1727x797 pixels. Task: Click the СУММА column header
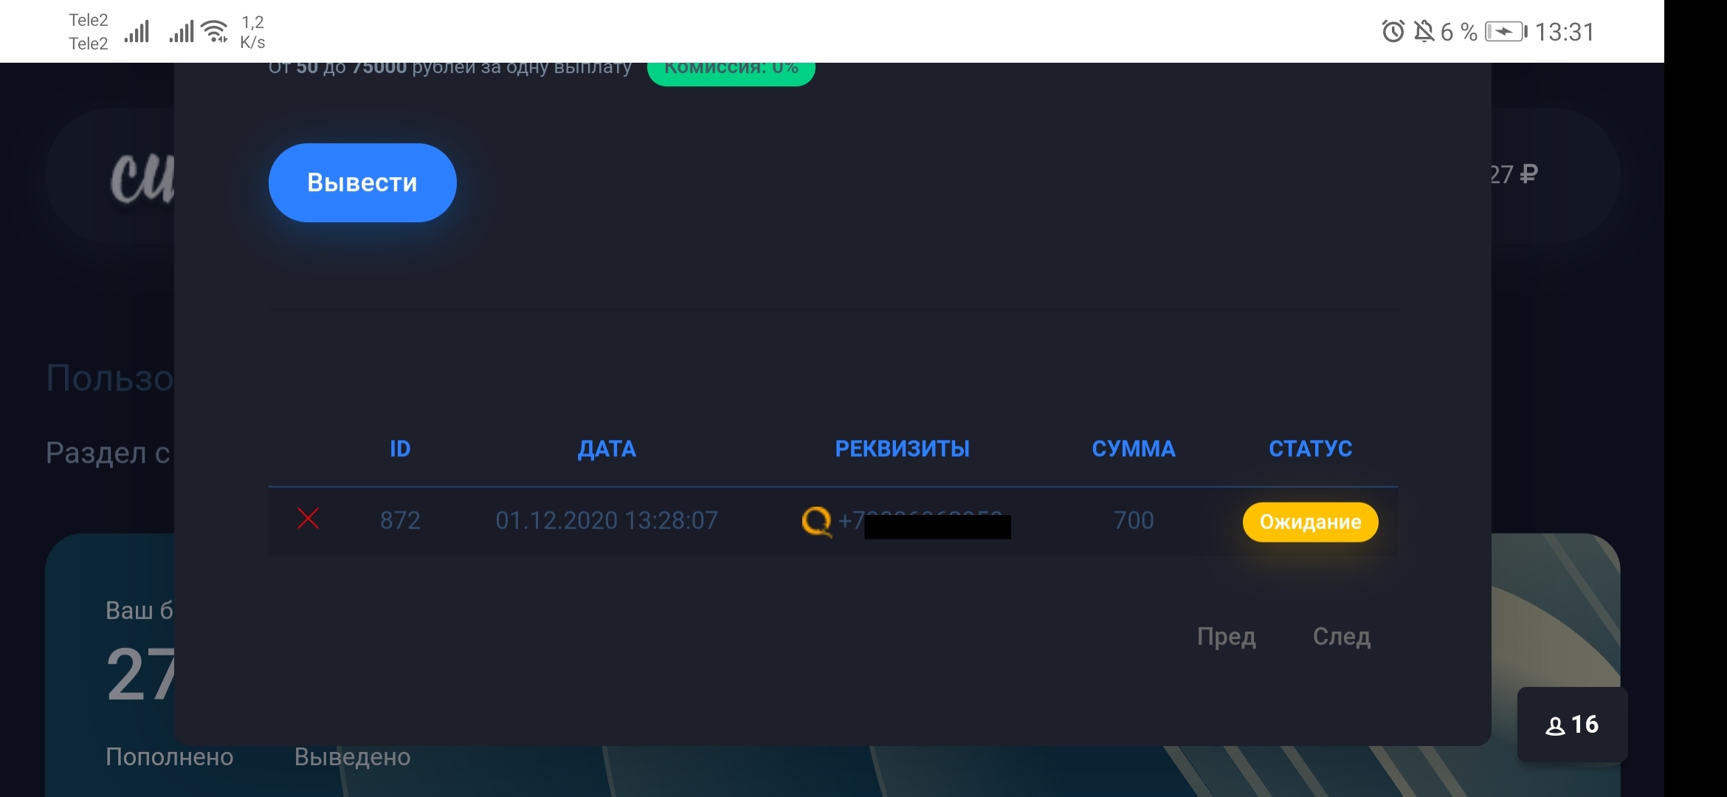1134,449
